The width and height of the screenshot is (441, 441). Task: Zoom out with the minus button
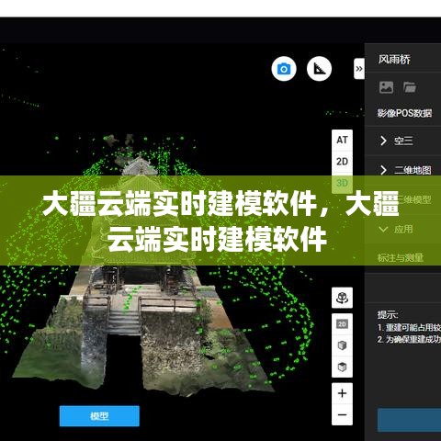342,414
